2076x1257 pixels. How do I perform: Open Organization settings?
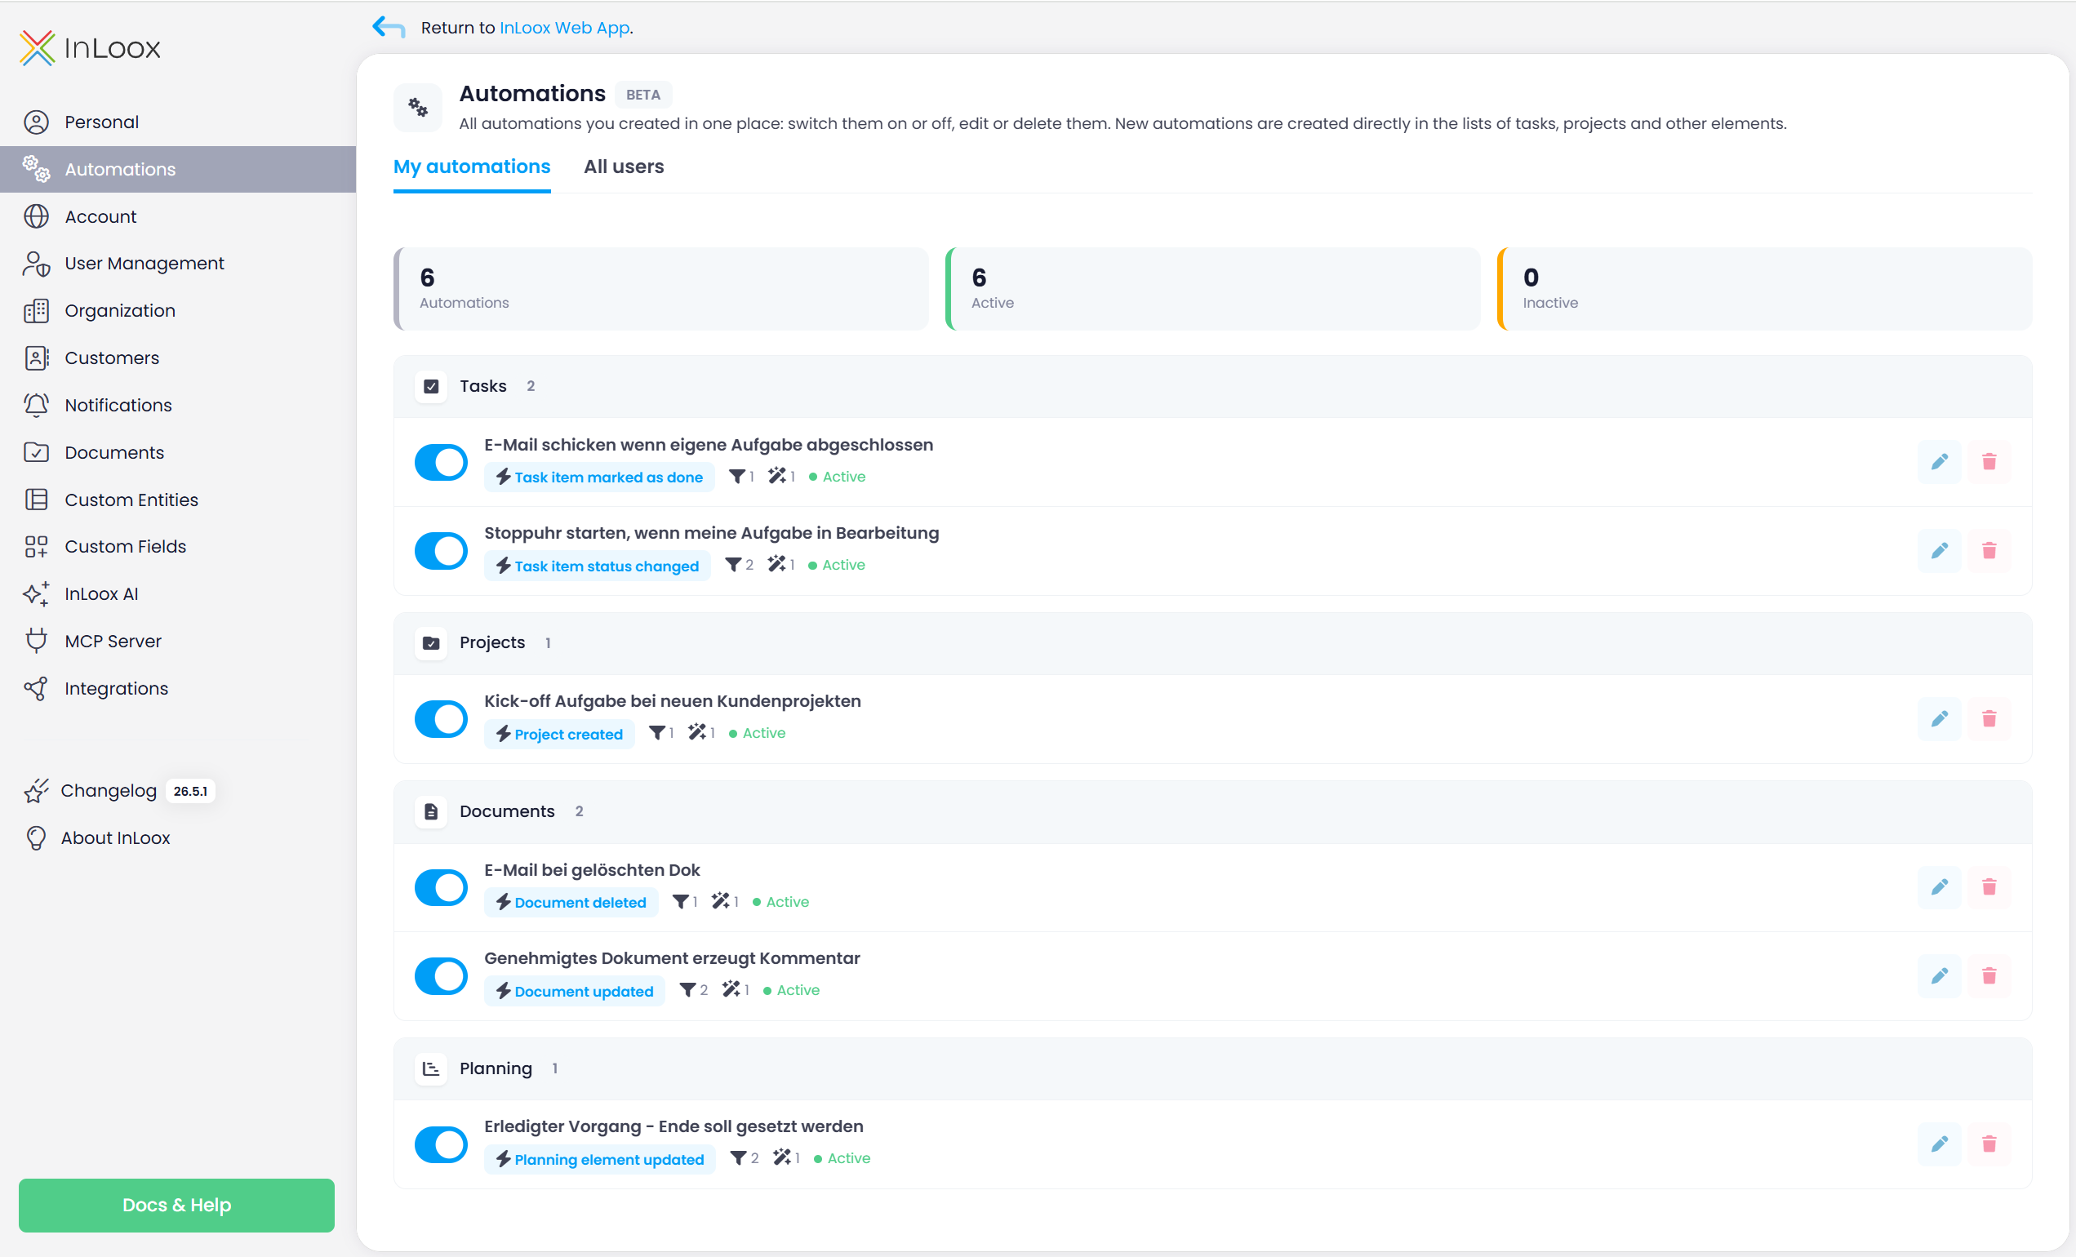178,311
